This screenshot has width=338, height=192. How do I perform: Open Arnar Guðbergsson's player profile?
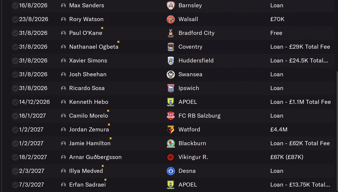click(95, 157)
